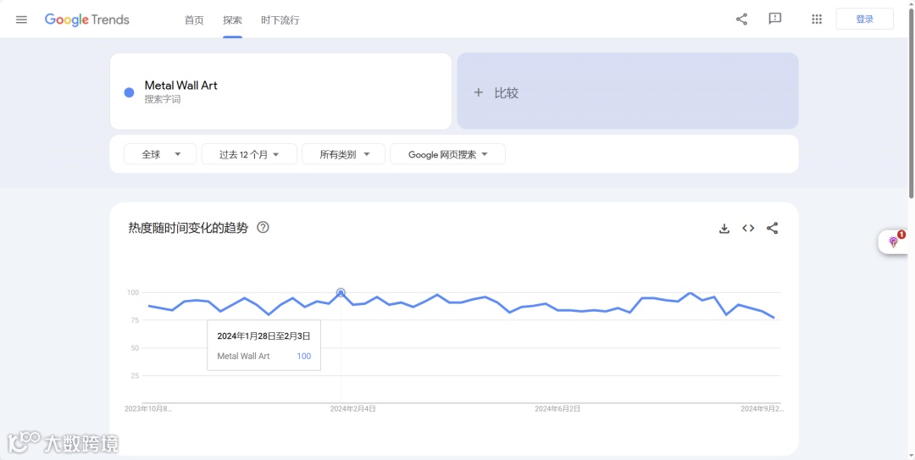Open the embed code icon for chart

click(748, 228)
